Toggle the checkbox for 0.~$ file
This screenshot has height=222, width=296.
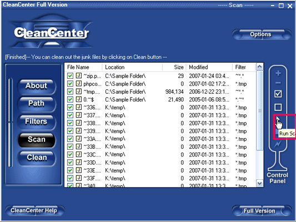pos(70,99)
